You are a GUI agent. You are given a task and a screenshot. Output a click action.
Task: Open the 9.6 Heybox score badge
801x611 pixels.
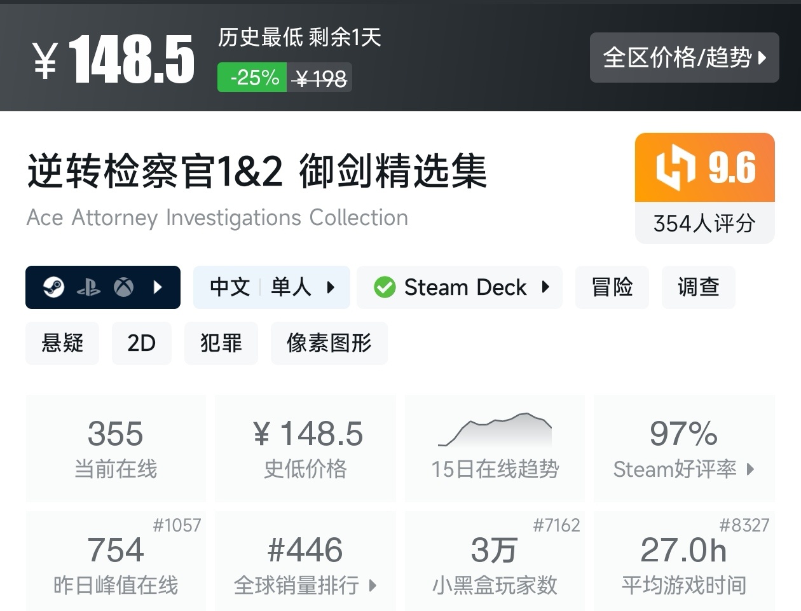705,168
